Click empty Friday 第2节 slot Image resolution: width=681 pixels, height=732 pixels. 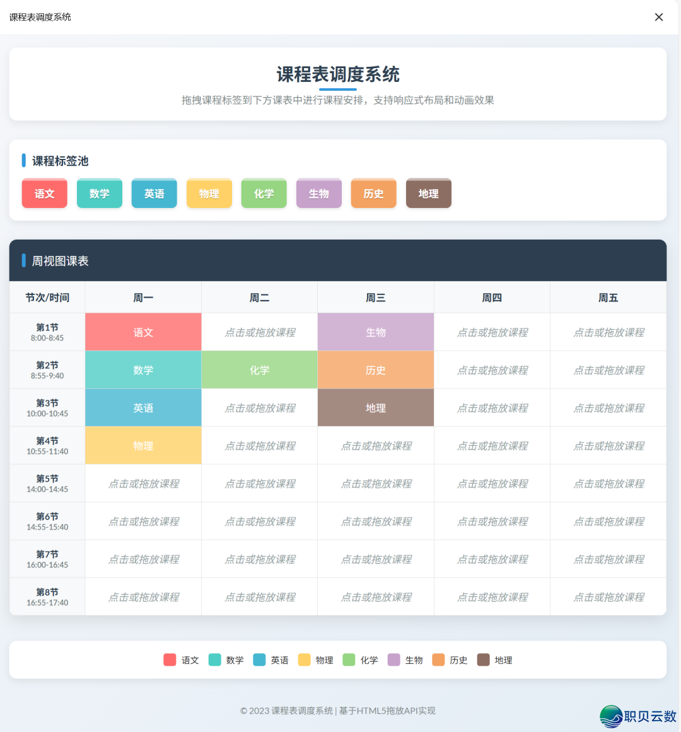pos(608,369)
